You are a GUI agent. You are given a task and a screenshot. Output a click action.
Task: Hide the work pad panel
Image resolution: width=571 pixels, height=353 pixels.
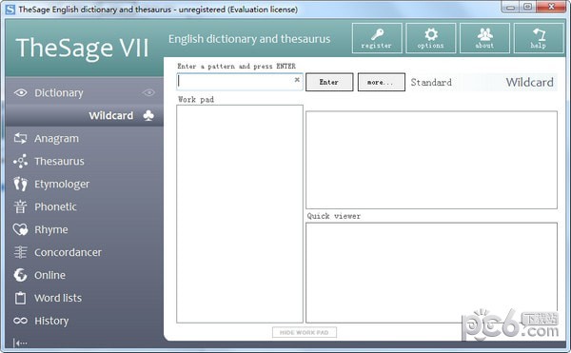click(305, 332)
